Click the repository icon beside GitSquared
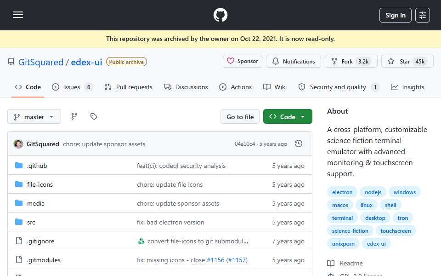This screenshot has height=276, width=441. [11, 62]
